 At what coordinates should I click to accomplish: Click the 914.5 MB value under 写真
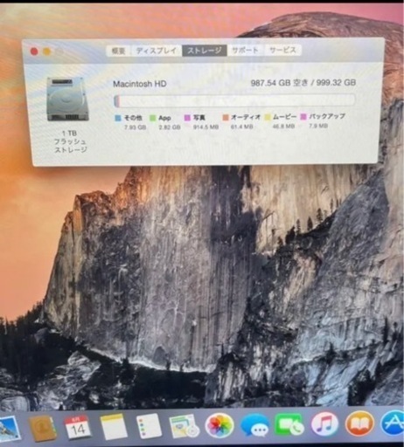pos(205,127)
